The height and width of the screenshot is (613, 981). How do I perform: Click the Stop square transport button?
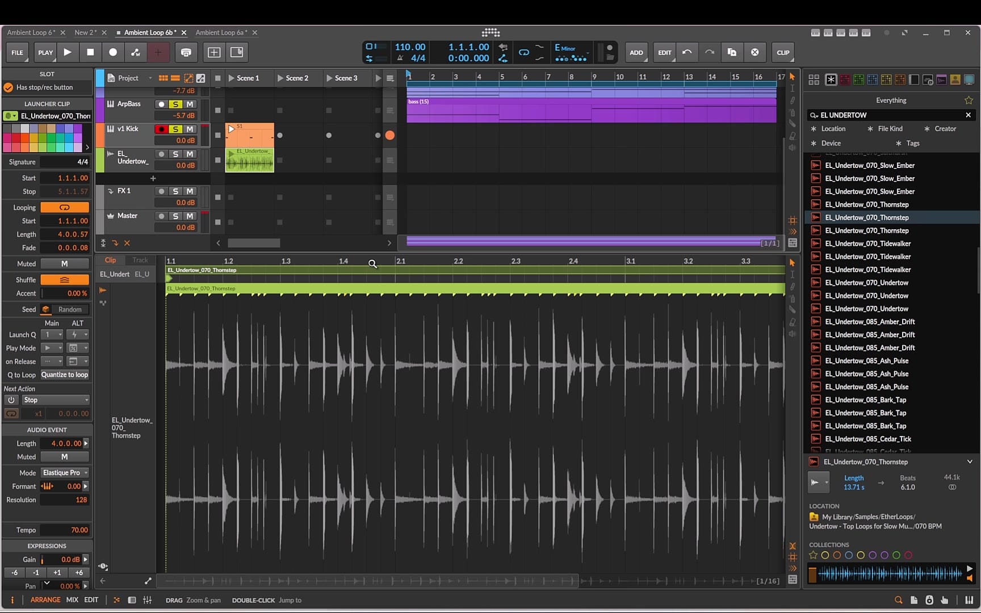tap(90, 52)
